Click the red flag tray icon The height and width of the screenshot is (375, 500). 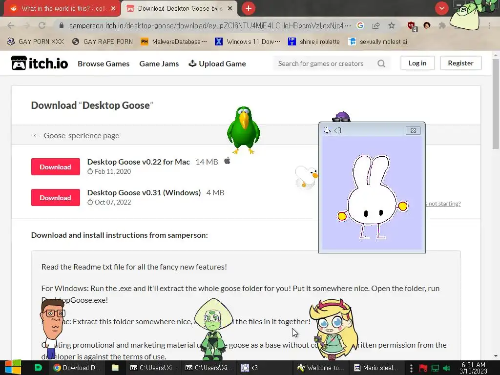pos(423,368)
